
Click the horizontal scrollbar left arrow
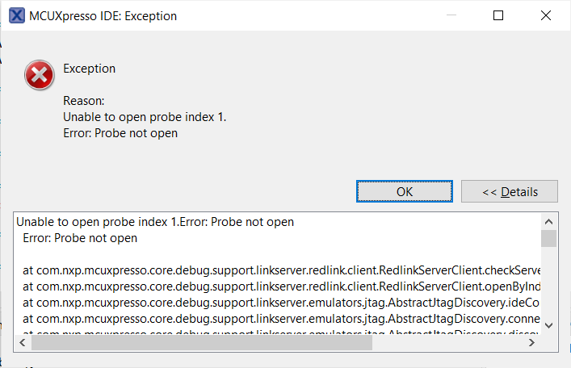pyautogui.click(x=22, y=343)
